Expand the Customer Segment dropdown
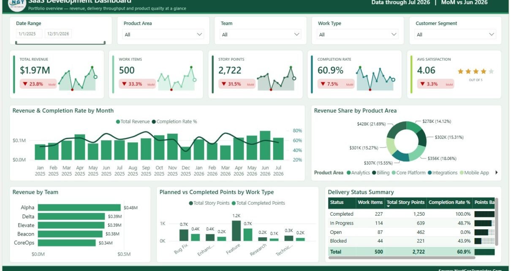 456,35
